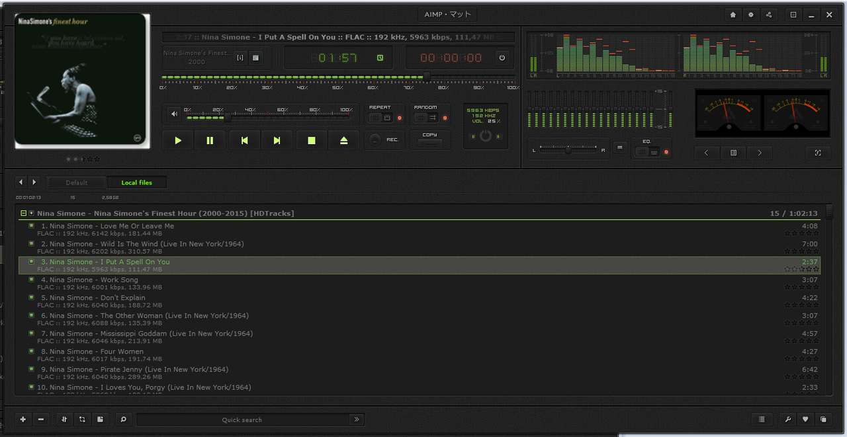This screenshot has width=847, height=437.
Task: Open track info icon next to album name
Action: 240,58
